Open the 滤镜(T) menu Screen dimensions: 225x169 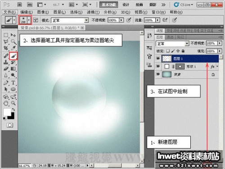(93, 12)
